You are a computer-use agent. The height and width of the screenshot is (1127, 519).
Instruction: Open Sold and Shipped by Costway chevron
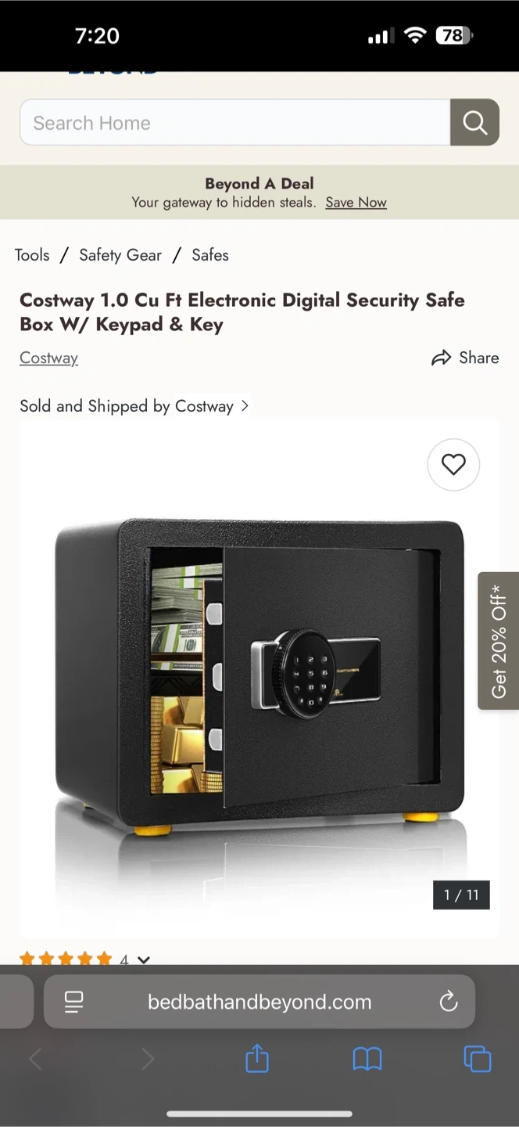click(x=245, y=405)
